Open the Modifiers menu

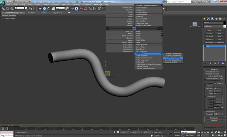[x=46, y=5]
